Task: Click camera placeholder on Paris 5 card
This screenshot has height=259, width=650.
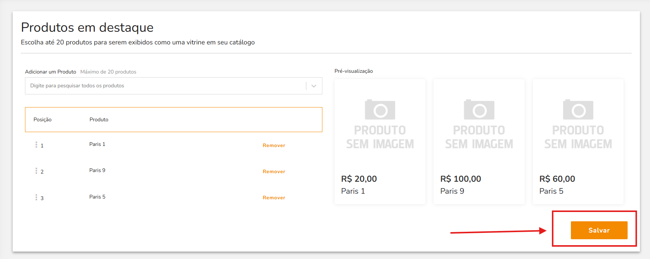Action: [x=578, y=110]
